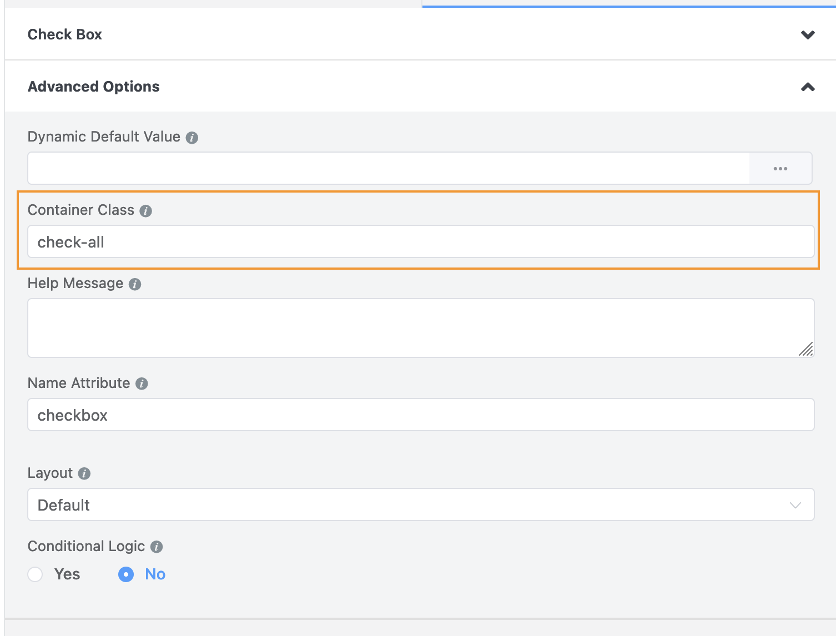Select the Yes radio for Conditional Logic

point(35,574)
